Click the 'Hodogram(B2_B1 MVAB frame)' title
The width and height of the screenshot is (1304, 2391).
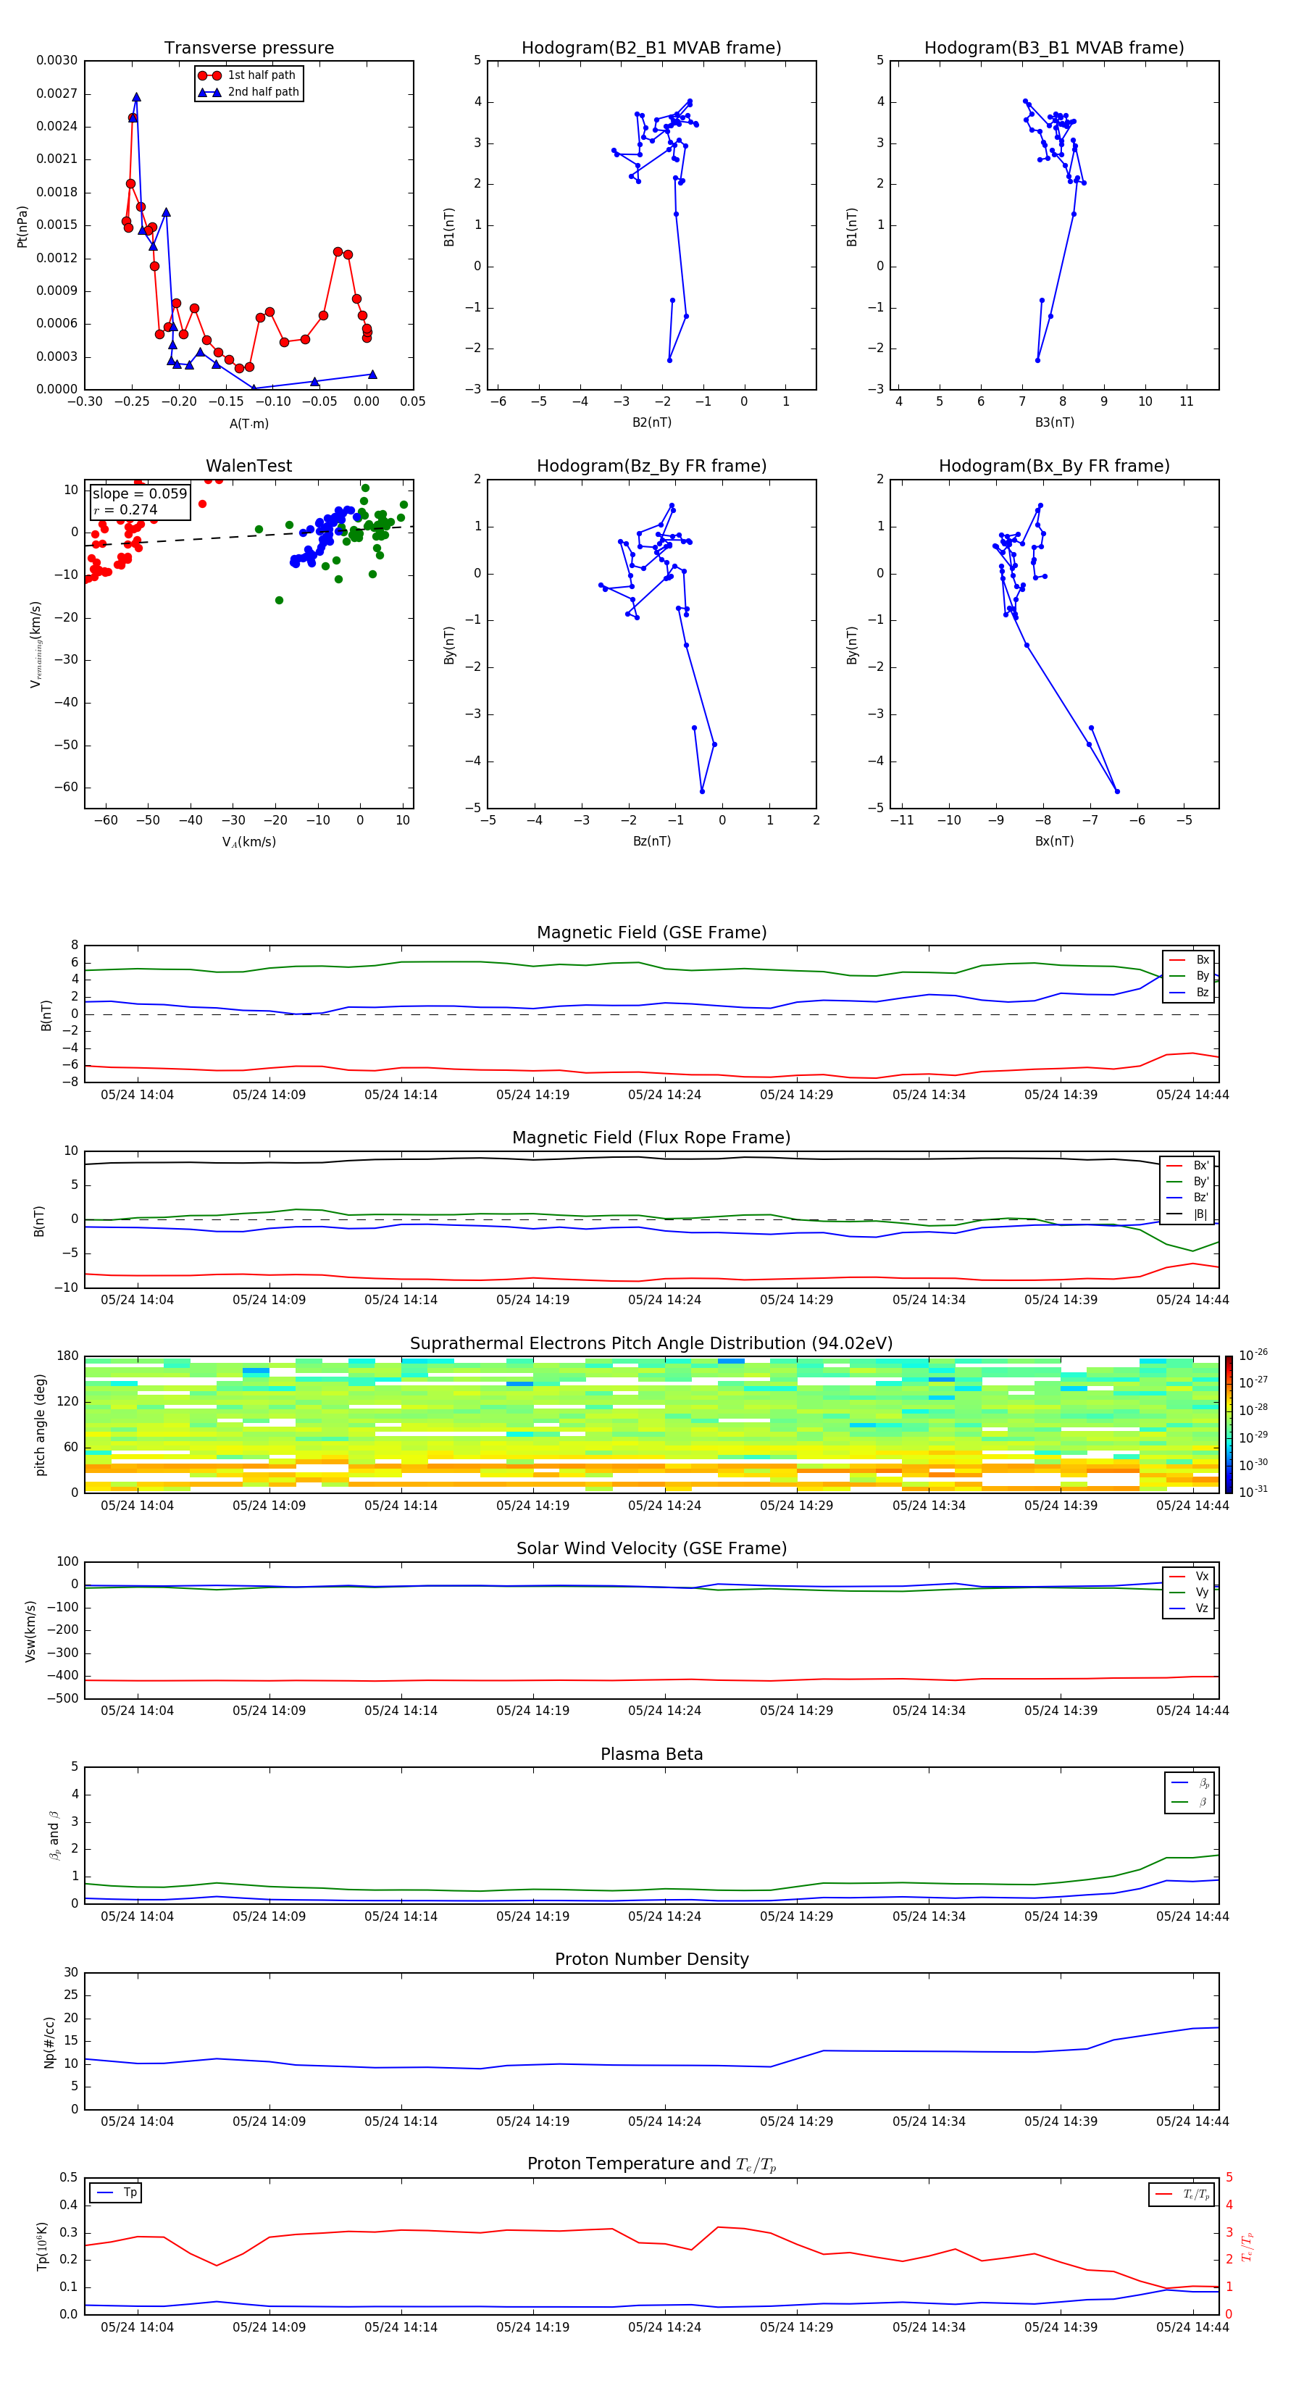[x=651, y=49]
